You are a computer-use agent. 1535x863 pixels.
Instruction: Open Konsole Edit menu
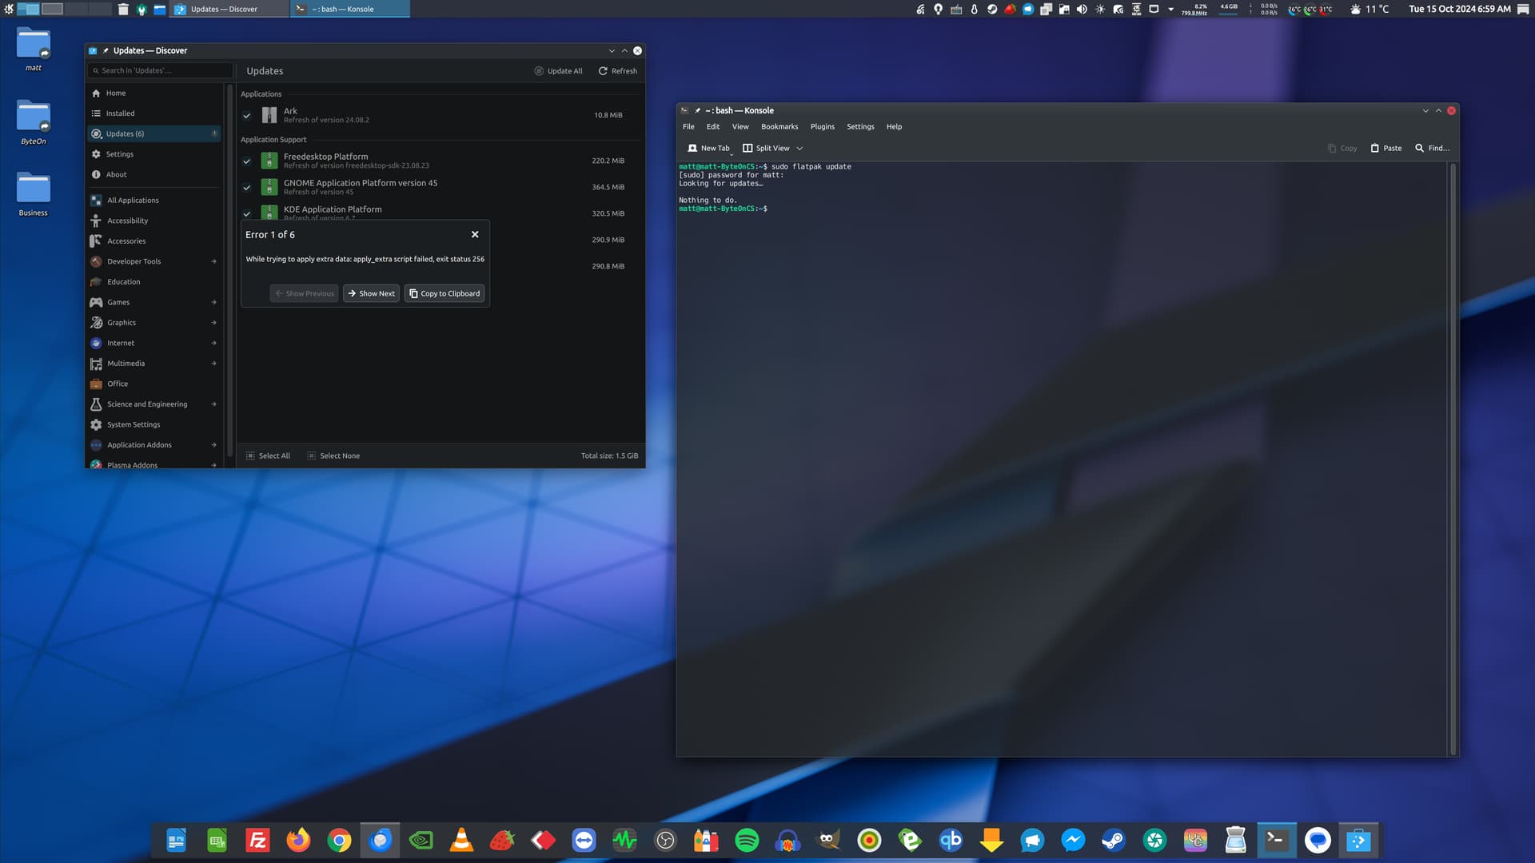coord(713,126)
